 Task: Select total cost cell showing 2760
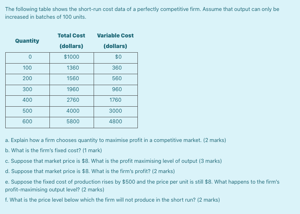(73, 100)
